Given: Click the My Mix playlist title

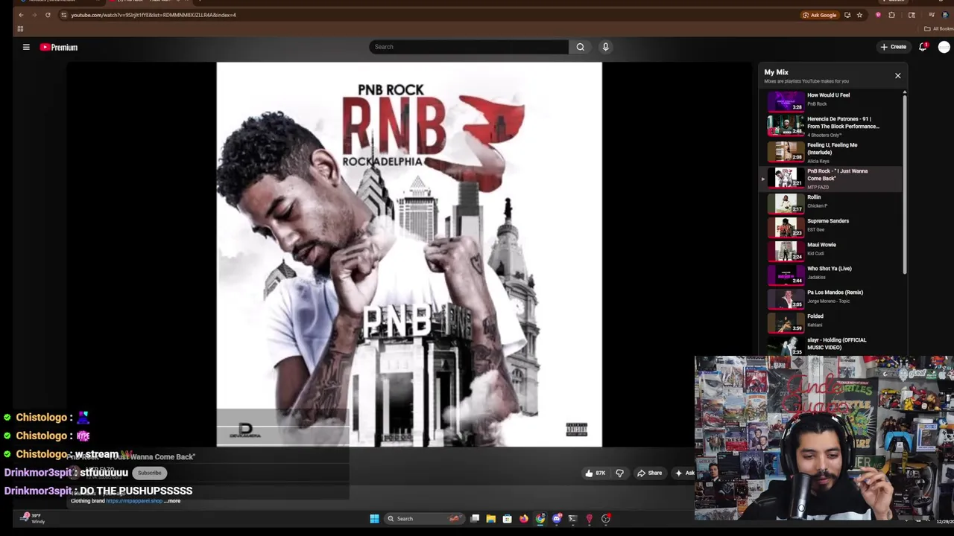Looking at the screenshot, I should tap(776, 72).
